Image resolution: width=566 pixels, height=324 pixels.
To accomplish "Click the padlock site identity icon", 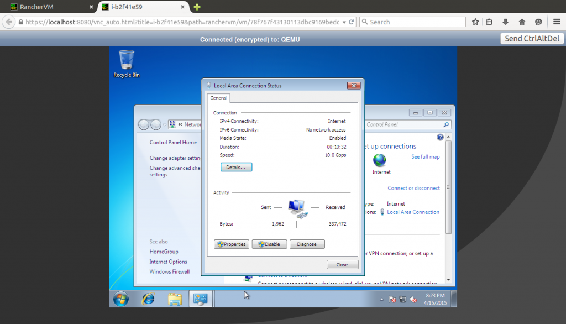I will coord(20,22).
